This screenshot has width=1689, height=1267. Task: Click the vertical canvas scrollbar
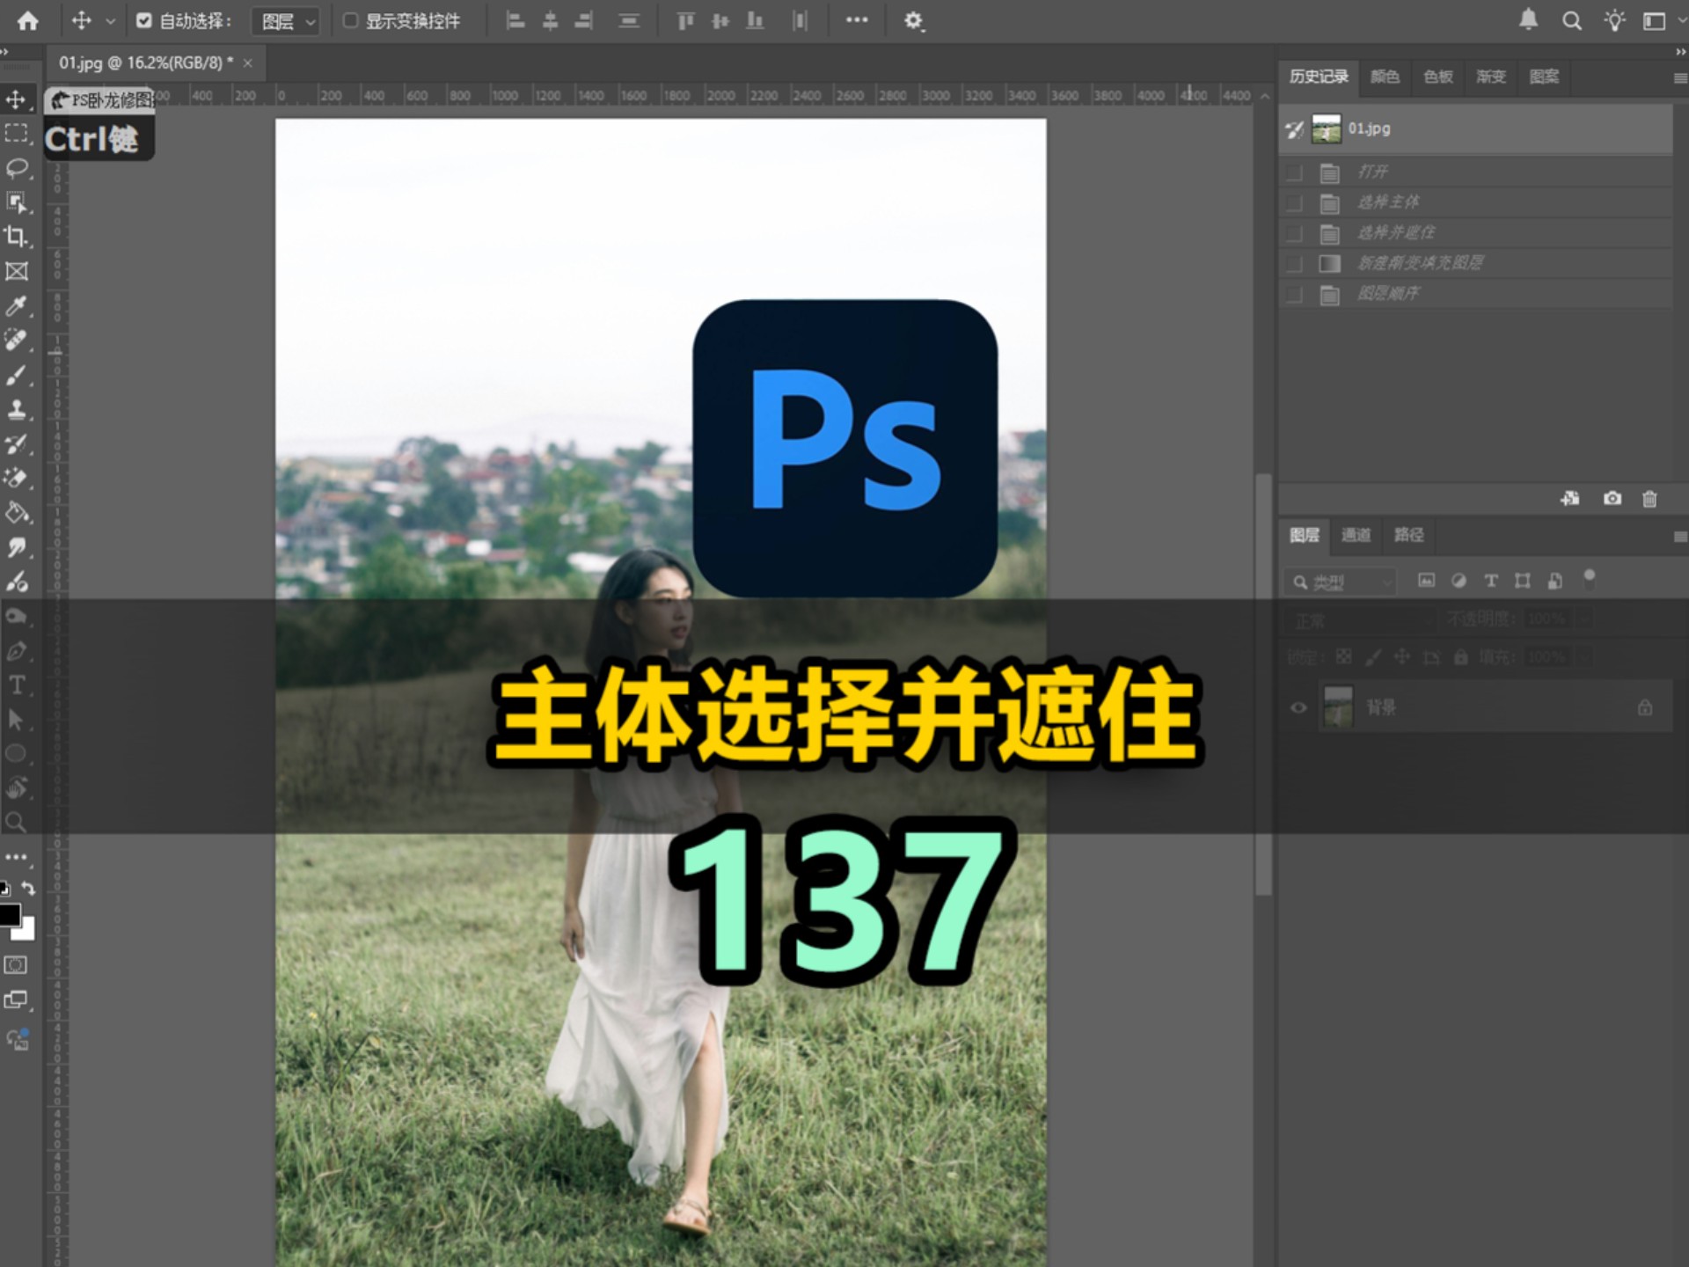(1264, 686)
